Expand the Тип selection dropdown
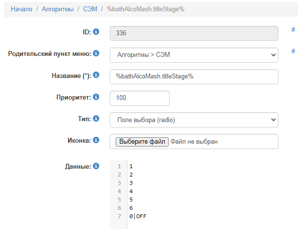 click(194, 120)
